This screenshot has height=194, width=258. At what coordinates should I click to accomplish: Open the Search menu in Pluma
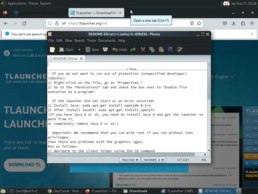click(x=79, y=40)
